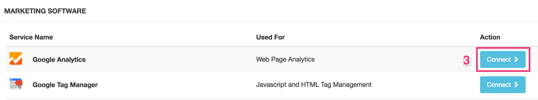Click the word Connect in Tag Manager row
Viewport: 538px width, 100px height.
coord(499,85)
